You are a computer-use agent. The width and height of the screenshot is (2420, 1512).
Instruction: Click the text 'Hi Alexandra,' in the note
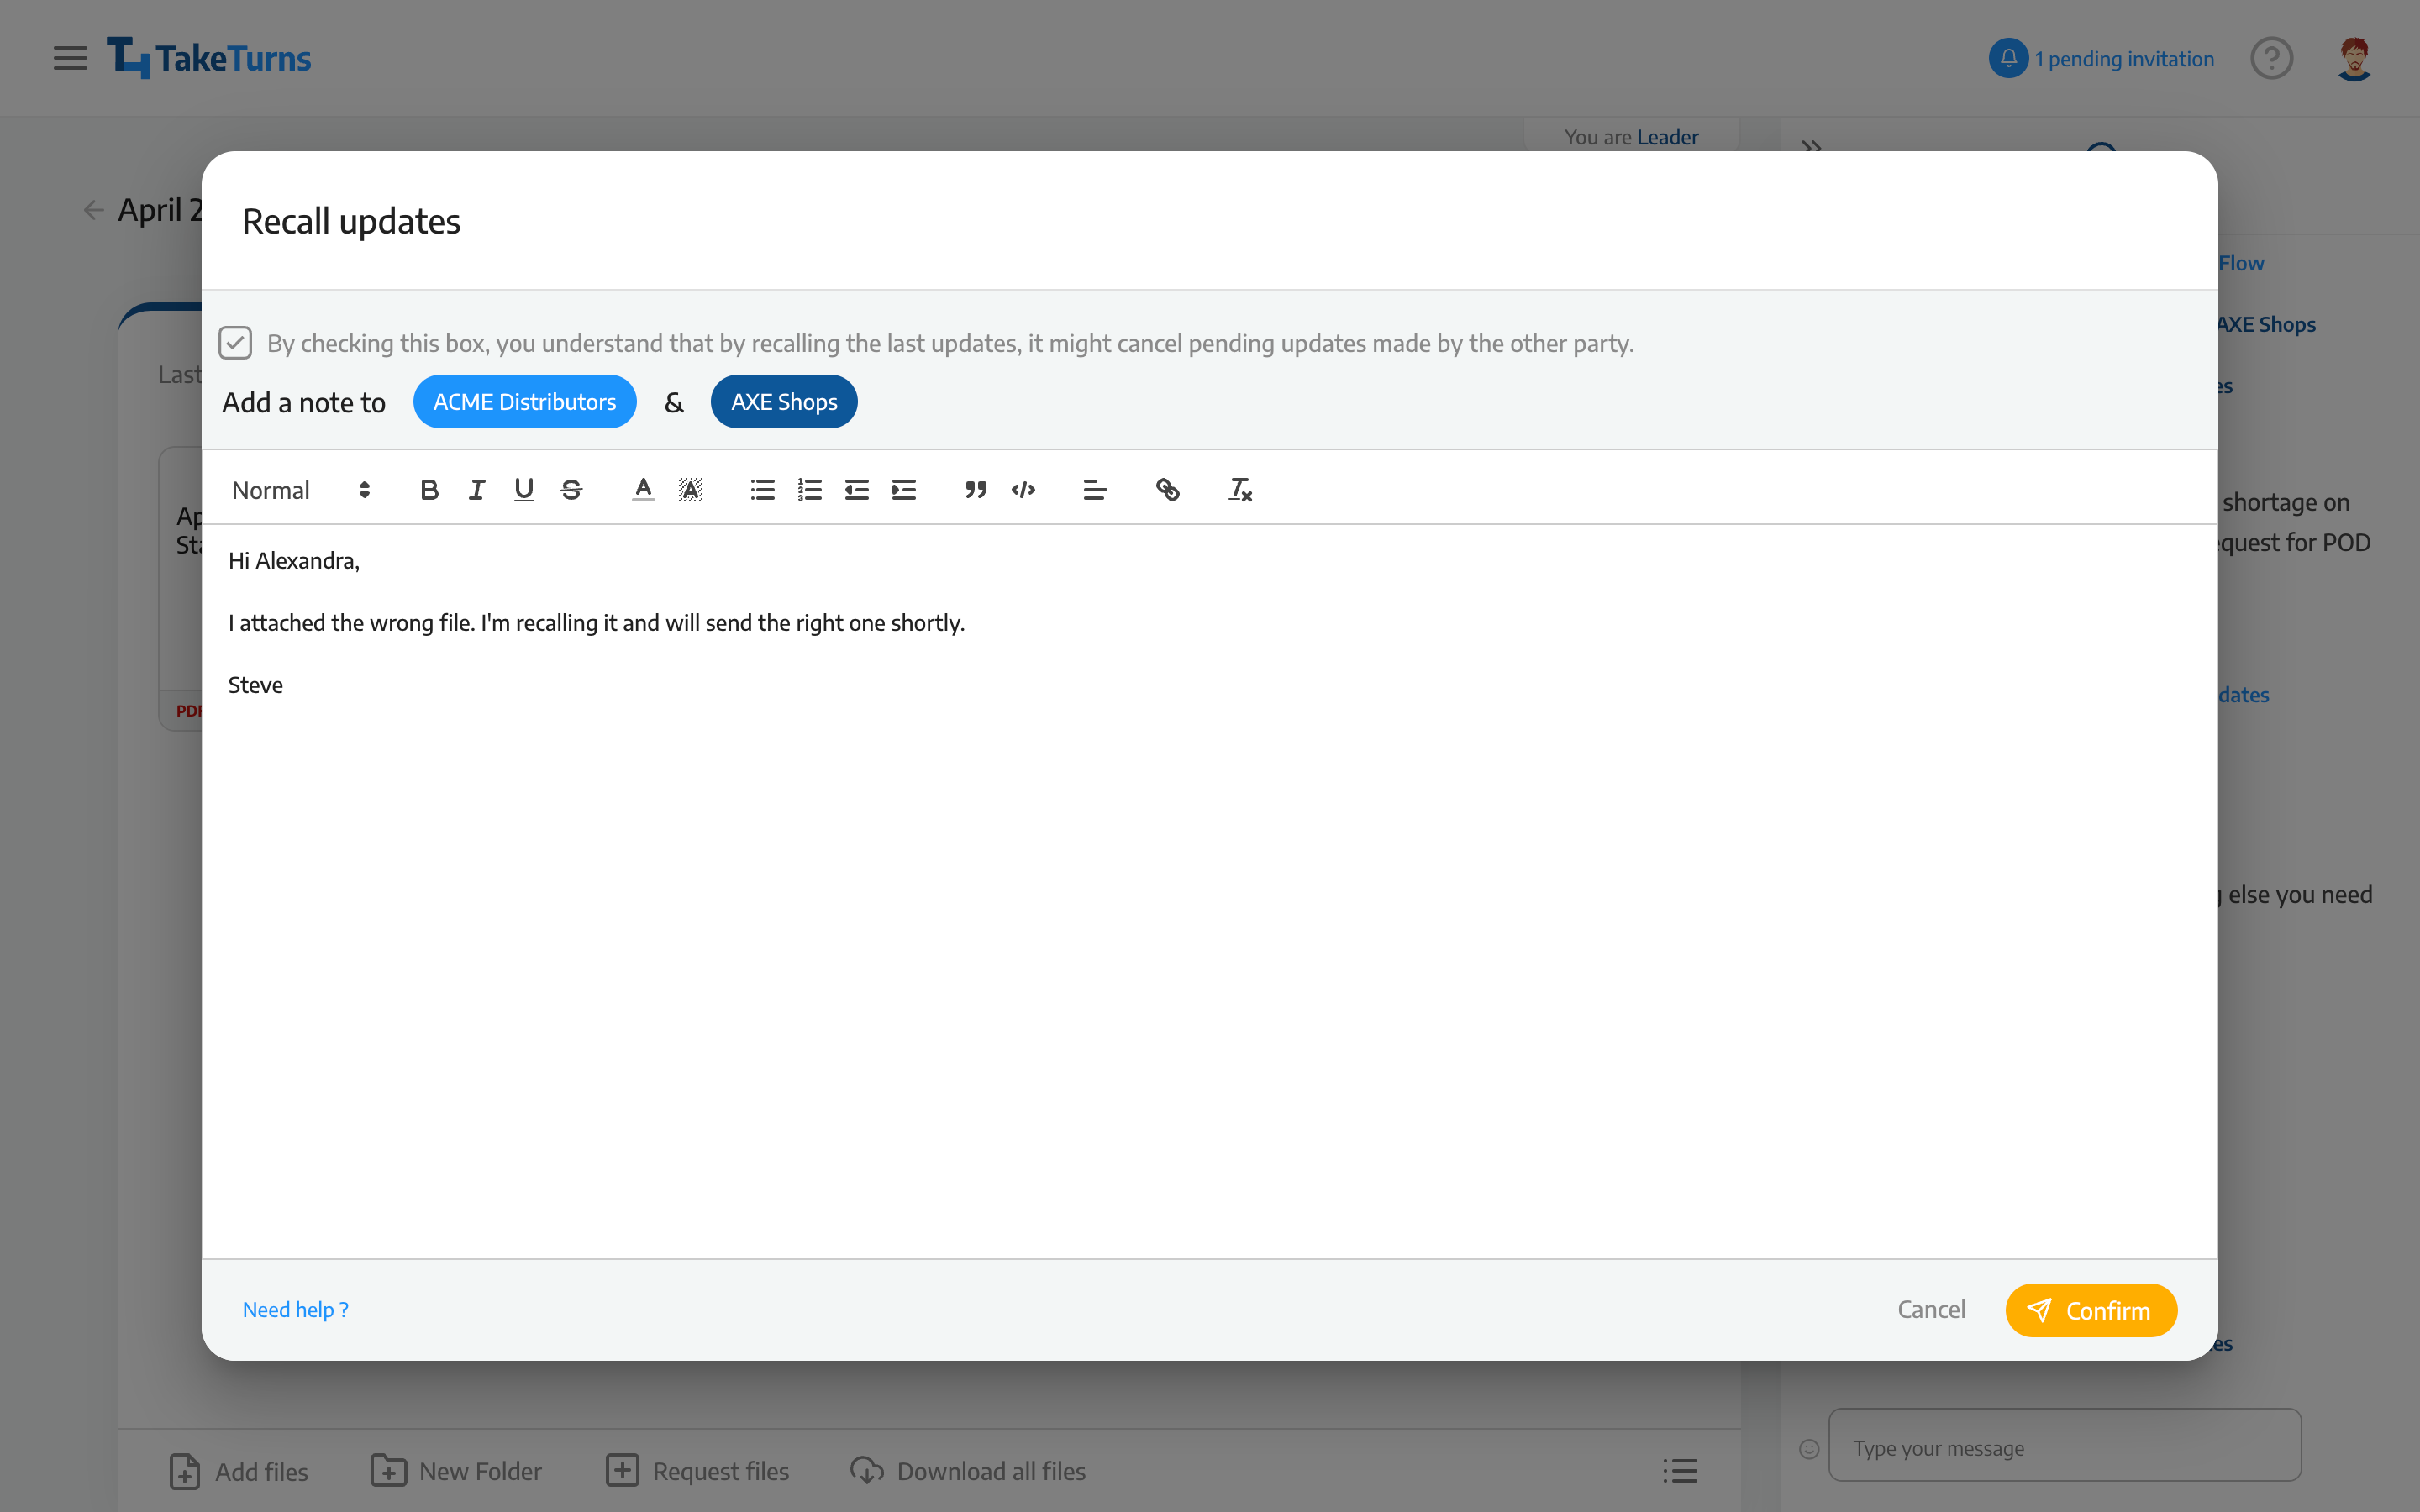tap(293, 561)
